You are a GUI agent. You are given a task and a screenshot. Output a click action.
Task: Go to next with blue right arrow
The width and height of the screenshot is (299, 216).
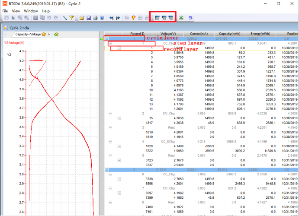pyautogui.click(x=118, y=18)
